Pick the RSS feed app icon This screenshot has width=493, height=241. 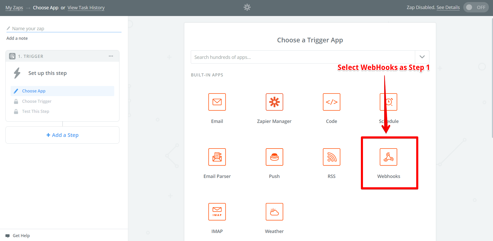pyautogui.click(x=331, y=157)
